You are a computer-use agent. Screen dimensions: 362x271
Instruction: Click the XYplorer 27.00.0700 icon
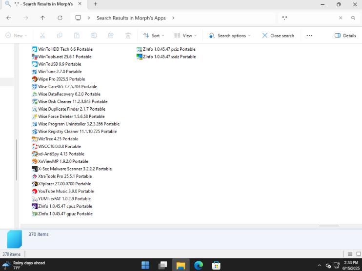[x=35, y=184]
